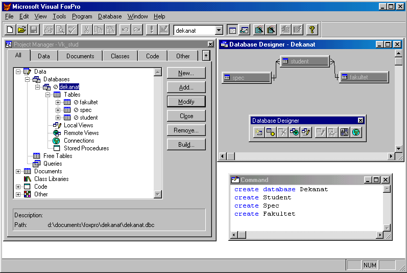
Task: Click the New file toolbar icon
Action: point(10,30)
